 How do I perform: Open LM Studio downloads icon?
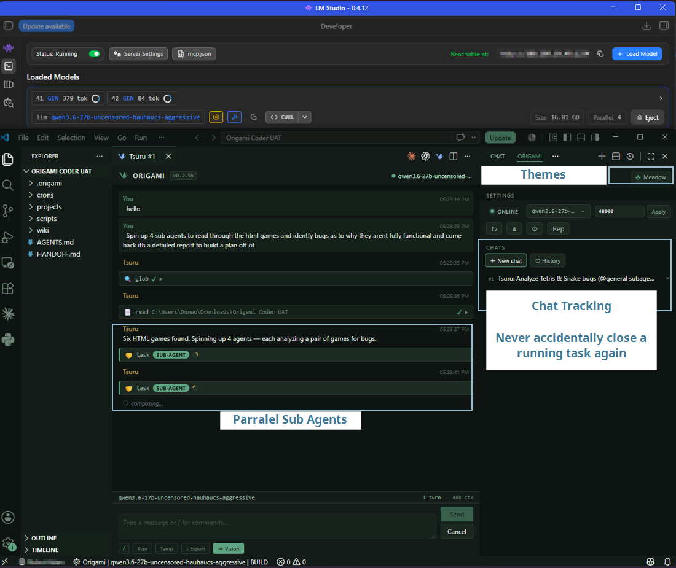click(647, 26)
